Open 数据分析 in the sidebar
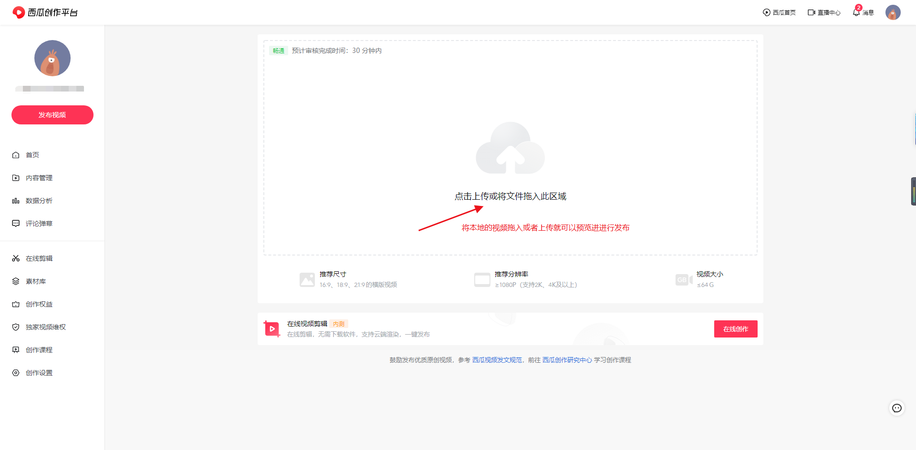916x450 pixels. pyautogui.click(x=39, y=201)
